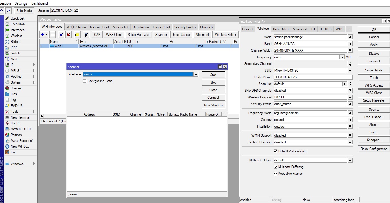Click the red X disable icon
Viewport: 390px width, 203px height.
click(x=69, y=35)
